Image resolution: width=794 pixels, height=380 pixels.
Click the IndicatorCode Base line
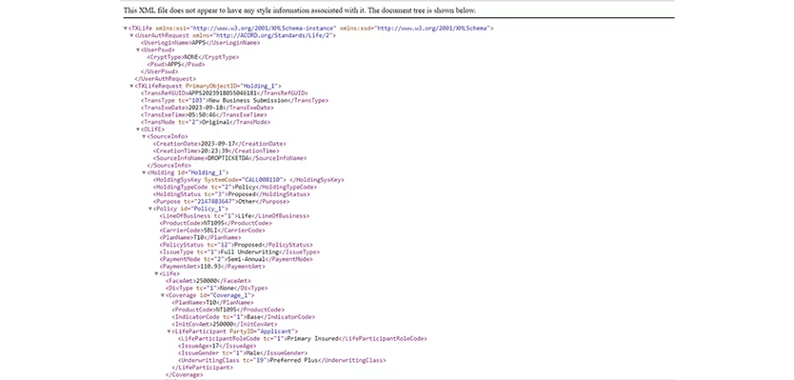pos(243,316)
